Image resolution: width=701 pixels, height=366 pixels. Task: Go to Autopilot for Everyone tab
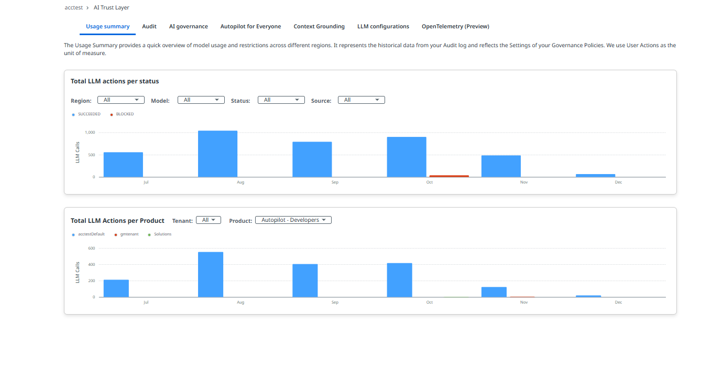coord(250,27)
